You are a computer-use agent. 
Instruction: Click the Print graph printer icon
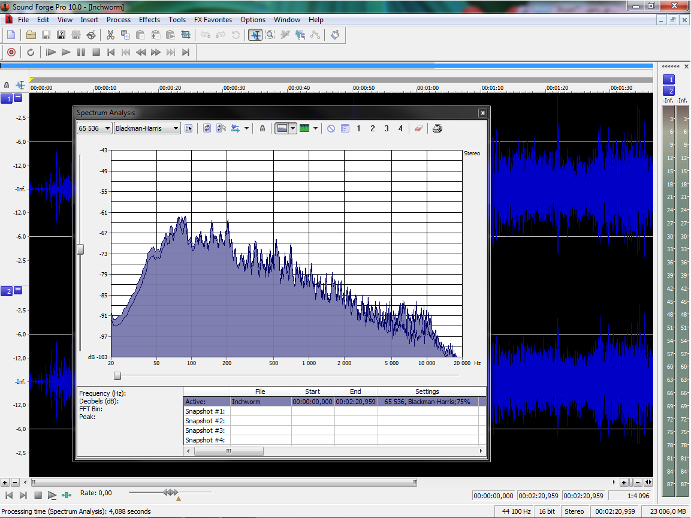(437, 128)
